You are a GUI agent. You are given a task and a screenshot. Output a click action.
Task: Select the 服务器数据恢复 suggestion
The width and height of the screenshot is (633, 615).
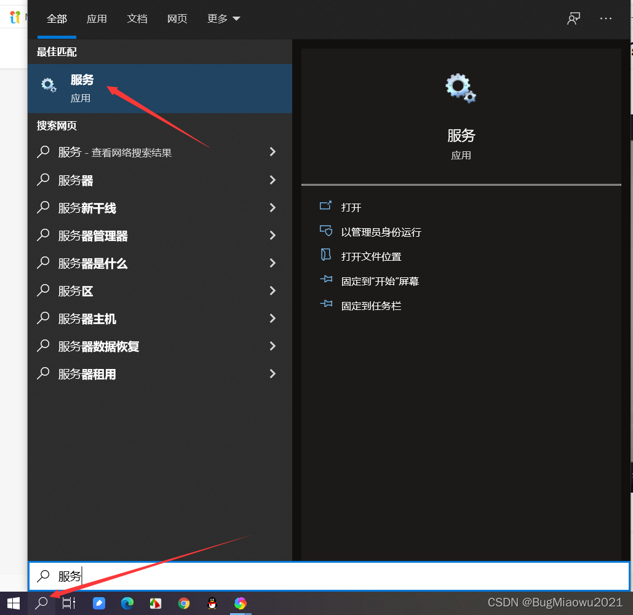(160, 346)
